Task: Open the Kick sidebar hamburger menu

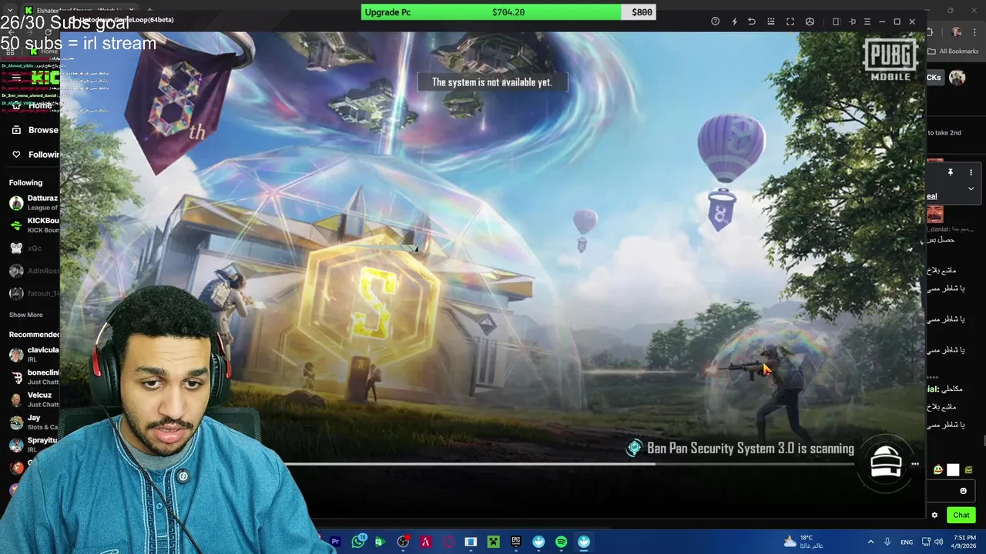Action: pos(15,78)
